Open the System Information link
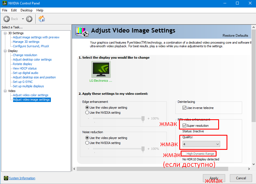 coord(22,178)
